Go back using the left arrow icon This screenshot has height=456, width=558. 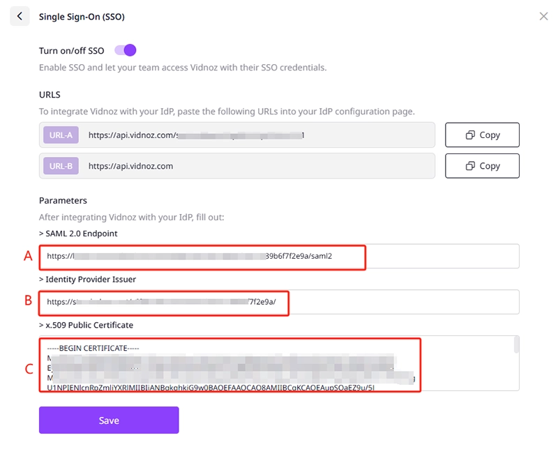click(20, 16)
